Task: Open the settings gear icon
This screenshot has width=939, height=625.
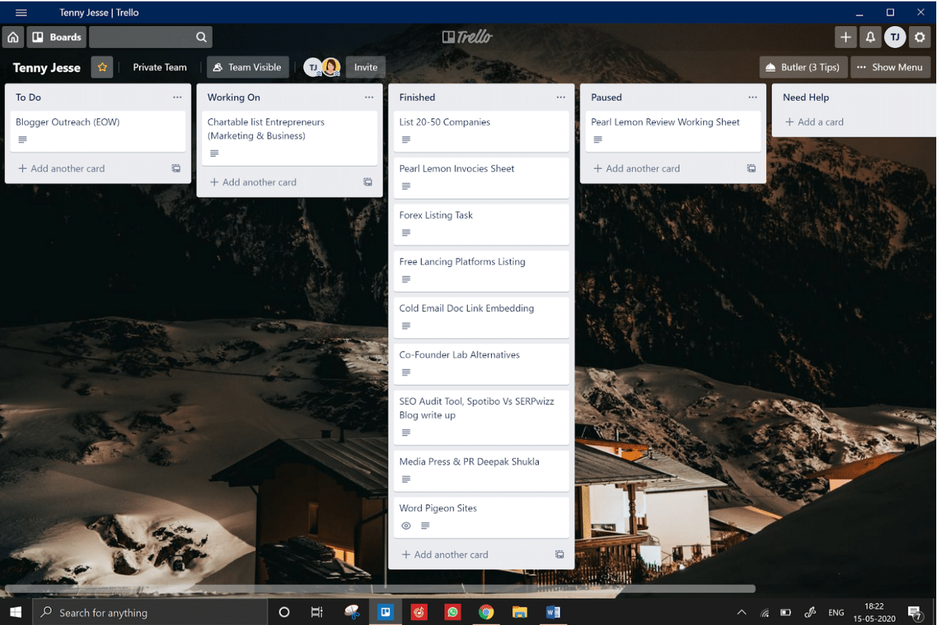Action: 920,37
